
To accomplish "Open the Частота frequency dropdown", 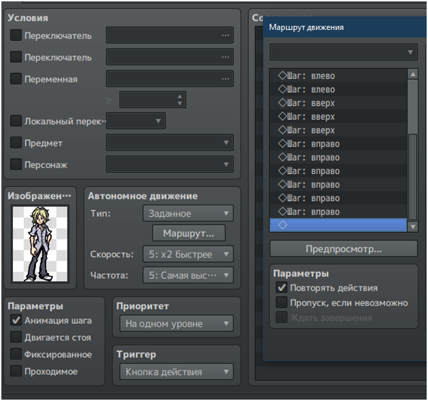I will tap(188, 276).
